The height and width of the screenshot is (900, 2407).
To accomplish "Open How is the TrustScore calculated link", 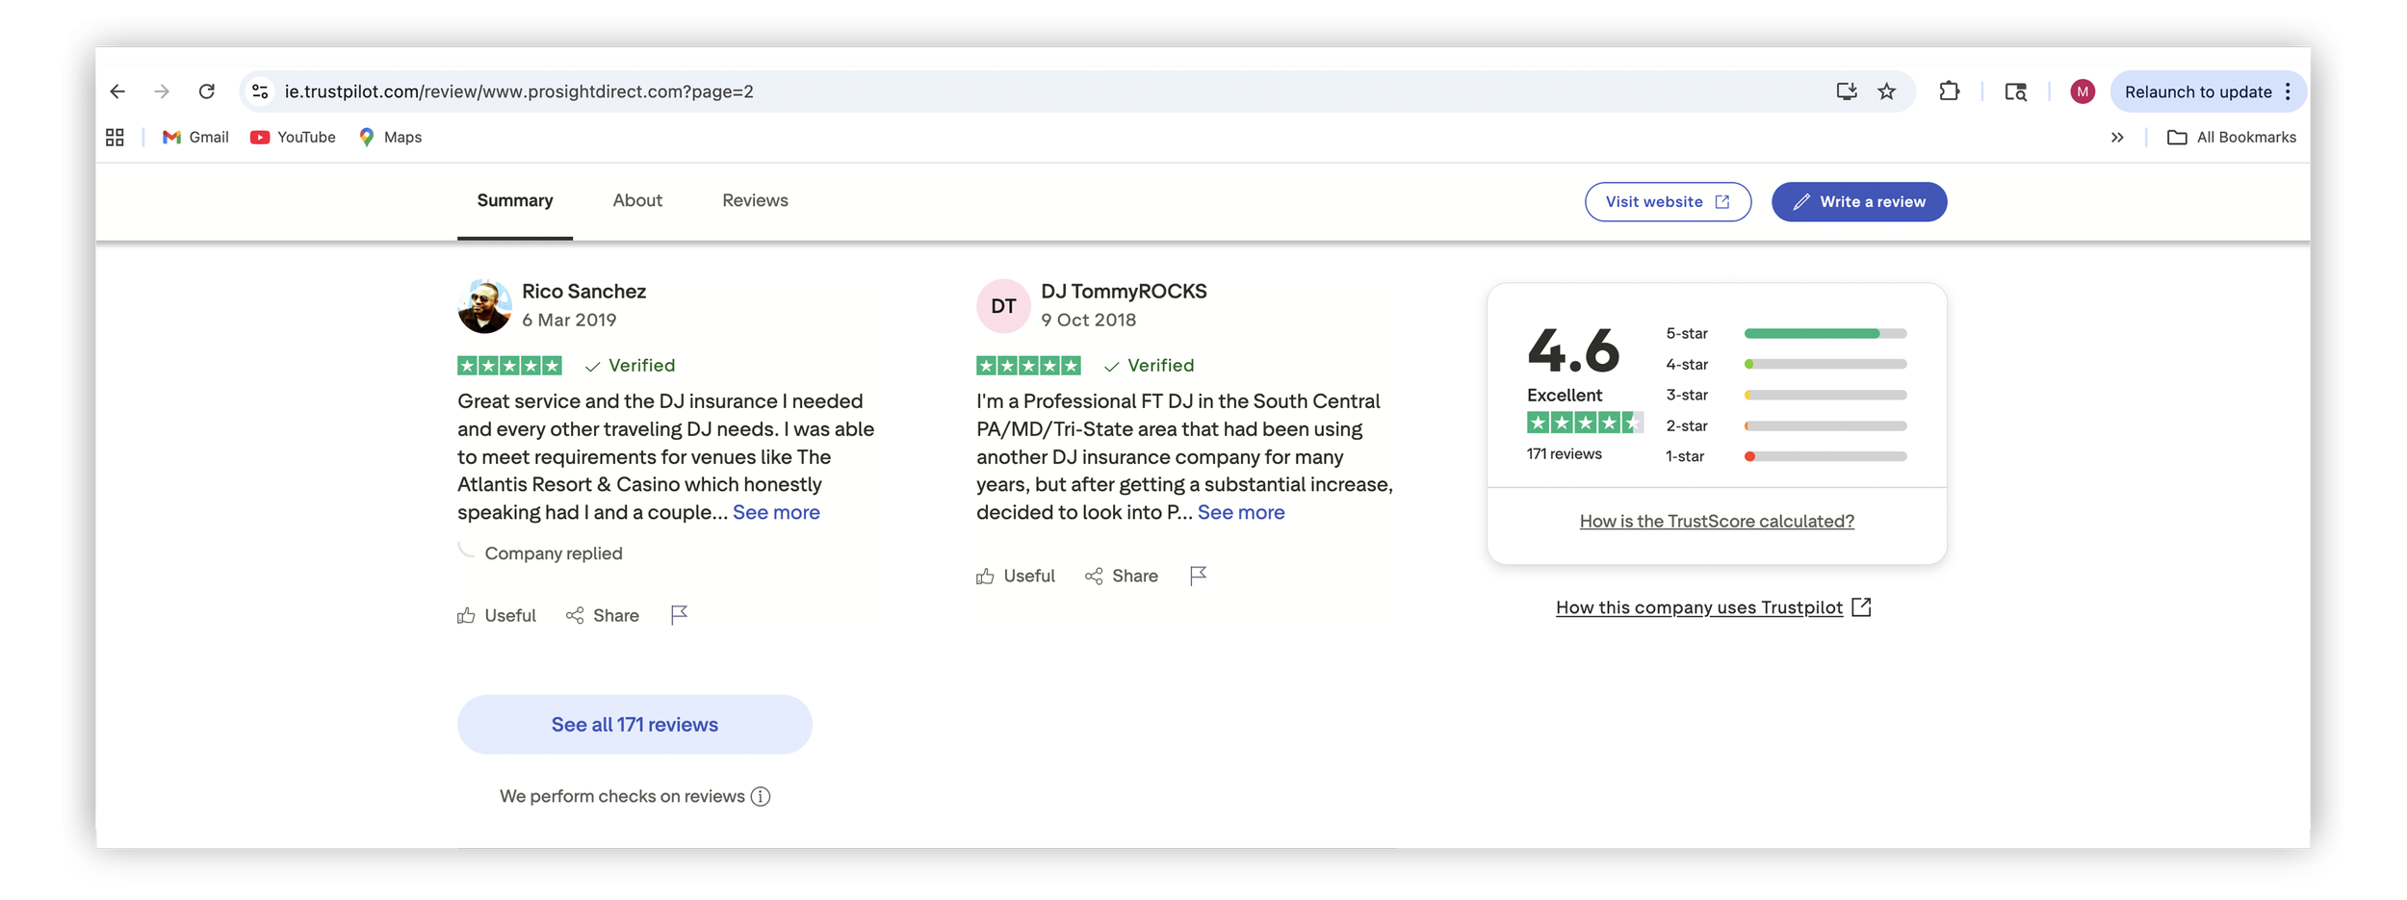I will click(1717, 522).
